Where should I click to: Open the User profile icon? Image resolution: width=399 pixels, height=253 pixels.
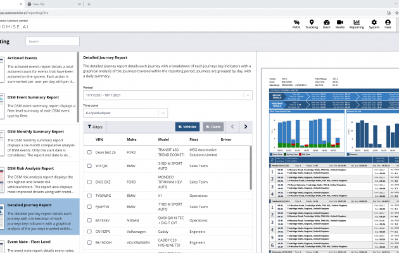point(388,24)
